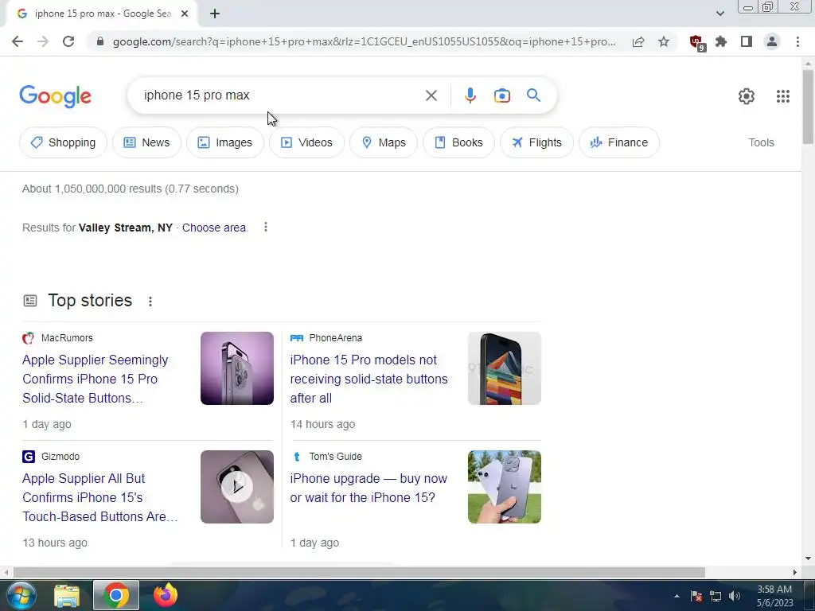Expand the tab search chevron
Screen dimensions: 815x611
point(719,14)
